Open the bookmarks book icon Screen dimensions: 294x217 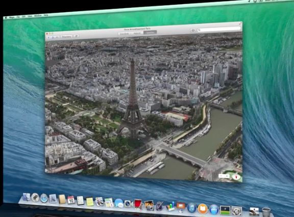click(x=193, y=30)
